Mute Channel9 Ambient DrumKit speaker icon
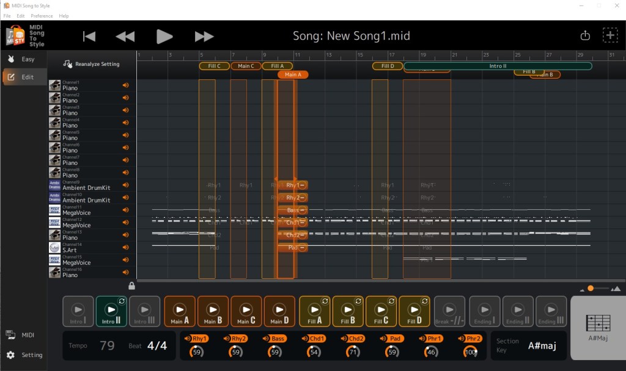 (125, 185)
